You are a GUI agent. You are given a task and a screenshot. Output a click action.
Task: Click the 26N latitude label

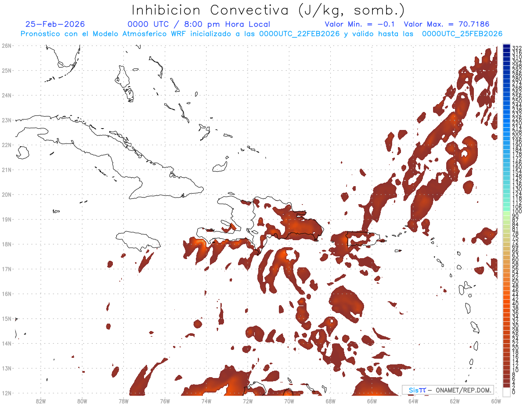pyautogui.click(x=7, y=46)
